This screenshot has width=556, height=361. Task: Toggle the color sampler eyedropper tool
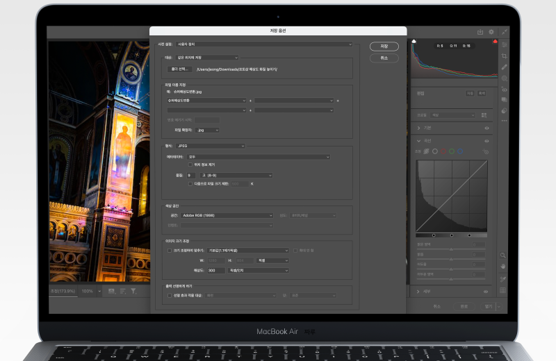pos(502,279)
